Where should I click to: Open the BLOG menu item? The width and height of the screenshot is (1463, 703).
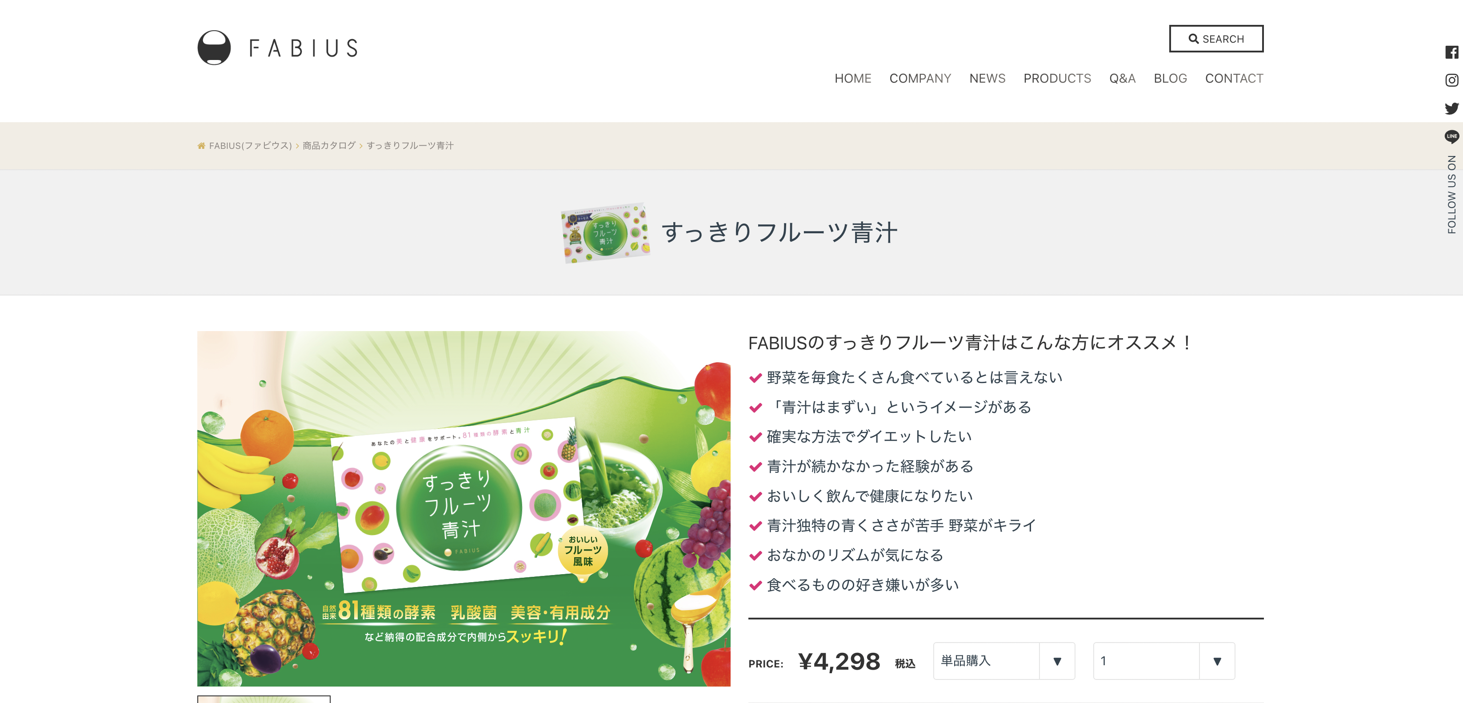(1170, 78)
